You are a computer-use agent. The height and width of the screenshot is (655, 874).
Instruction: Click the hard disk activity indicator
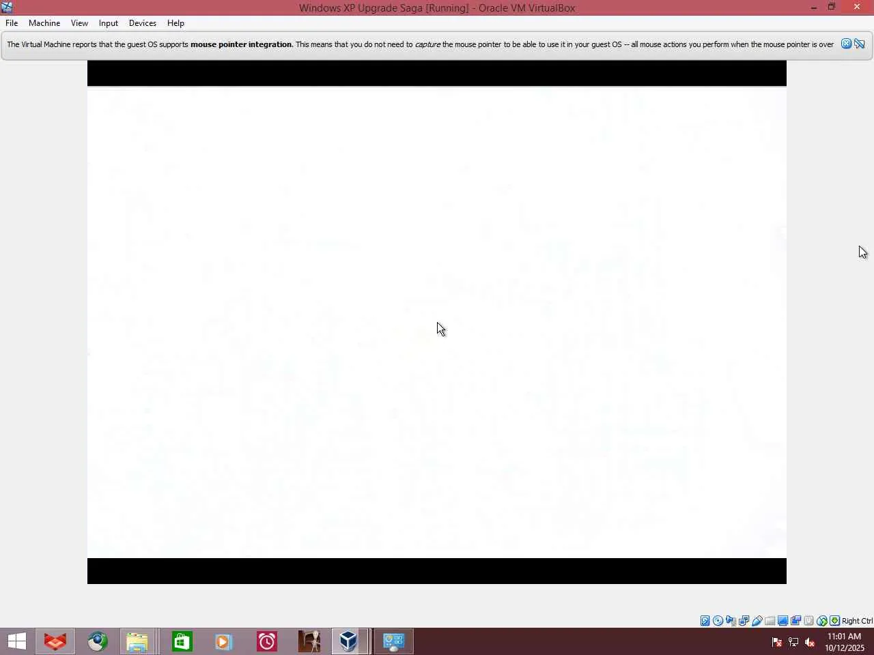(705, 621)
